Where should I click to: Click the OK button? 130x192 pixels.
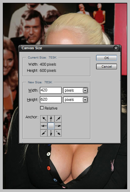[107, 58]
